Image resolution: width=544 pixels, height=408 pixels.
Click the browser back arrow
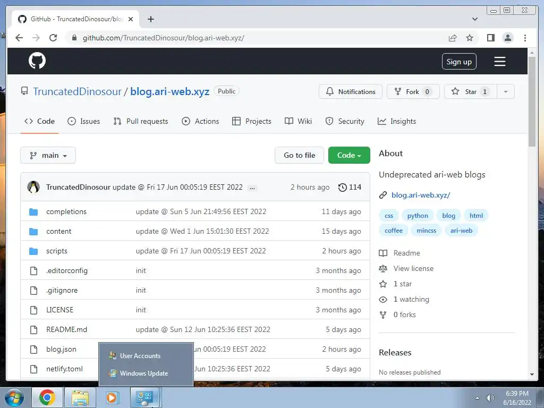click(x=19, y=38)
